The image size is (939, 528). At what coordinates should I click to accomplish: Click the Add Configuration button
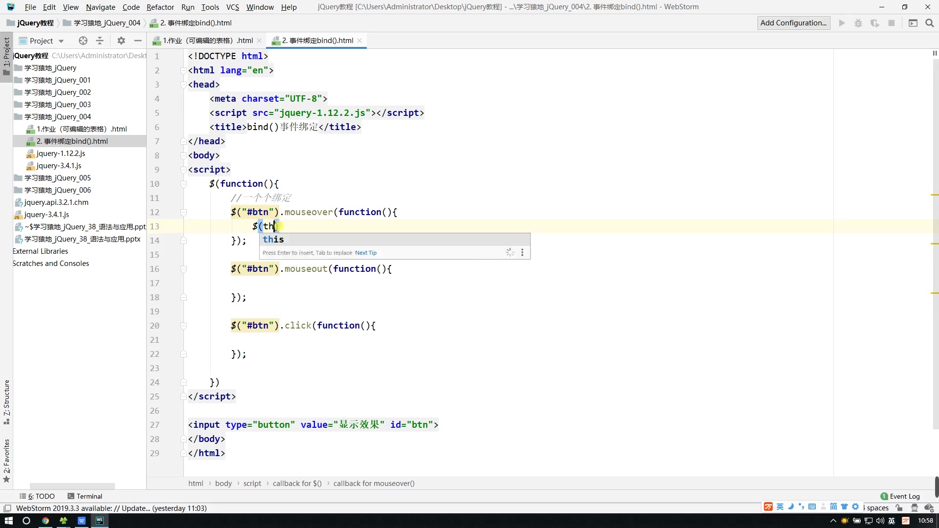coord(793,23)
